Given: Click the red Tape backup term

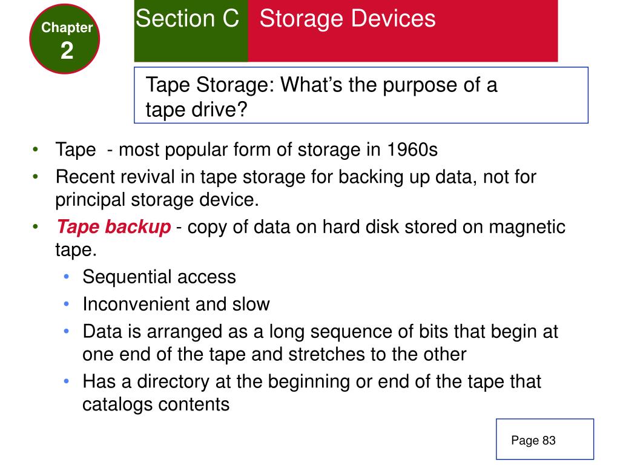Looking at the screenshot, I should coord(113,227).
